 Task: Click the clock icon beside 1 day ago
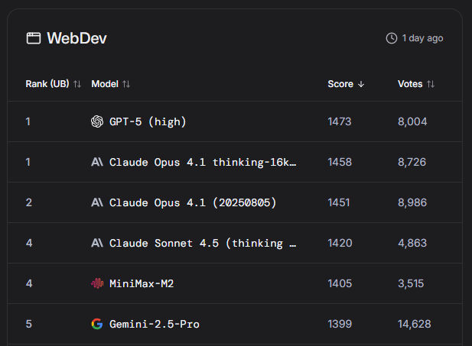click(392, 38)
